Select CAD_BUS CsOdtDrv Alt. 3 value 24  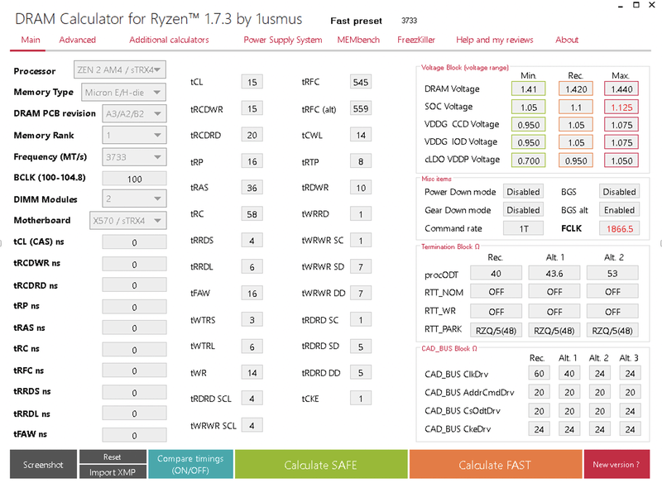(630, 411)
